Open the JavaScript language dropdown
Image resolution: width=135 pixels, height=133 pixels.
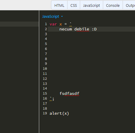[x=52, y=17]
